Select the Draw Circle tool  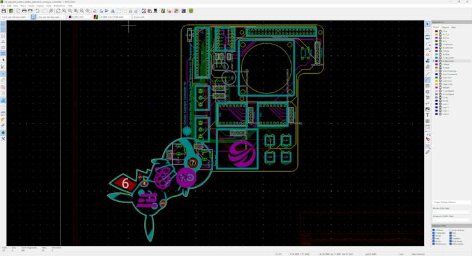coord(427,92)
